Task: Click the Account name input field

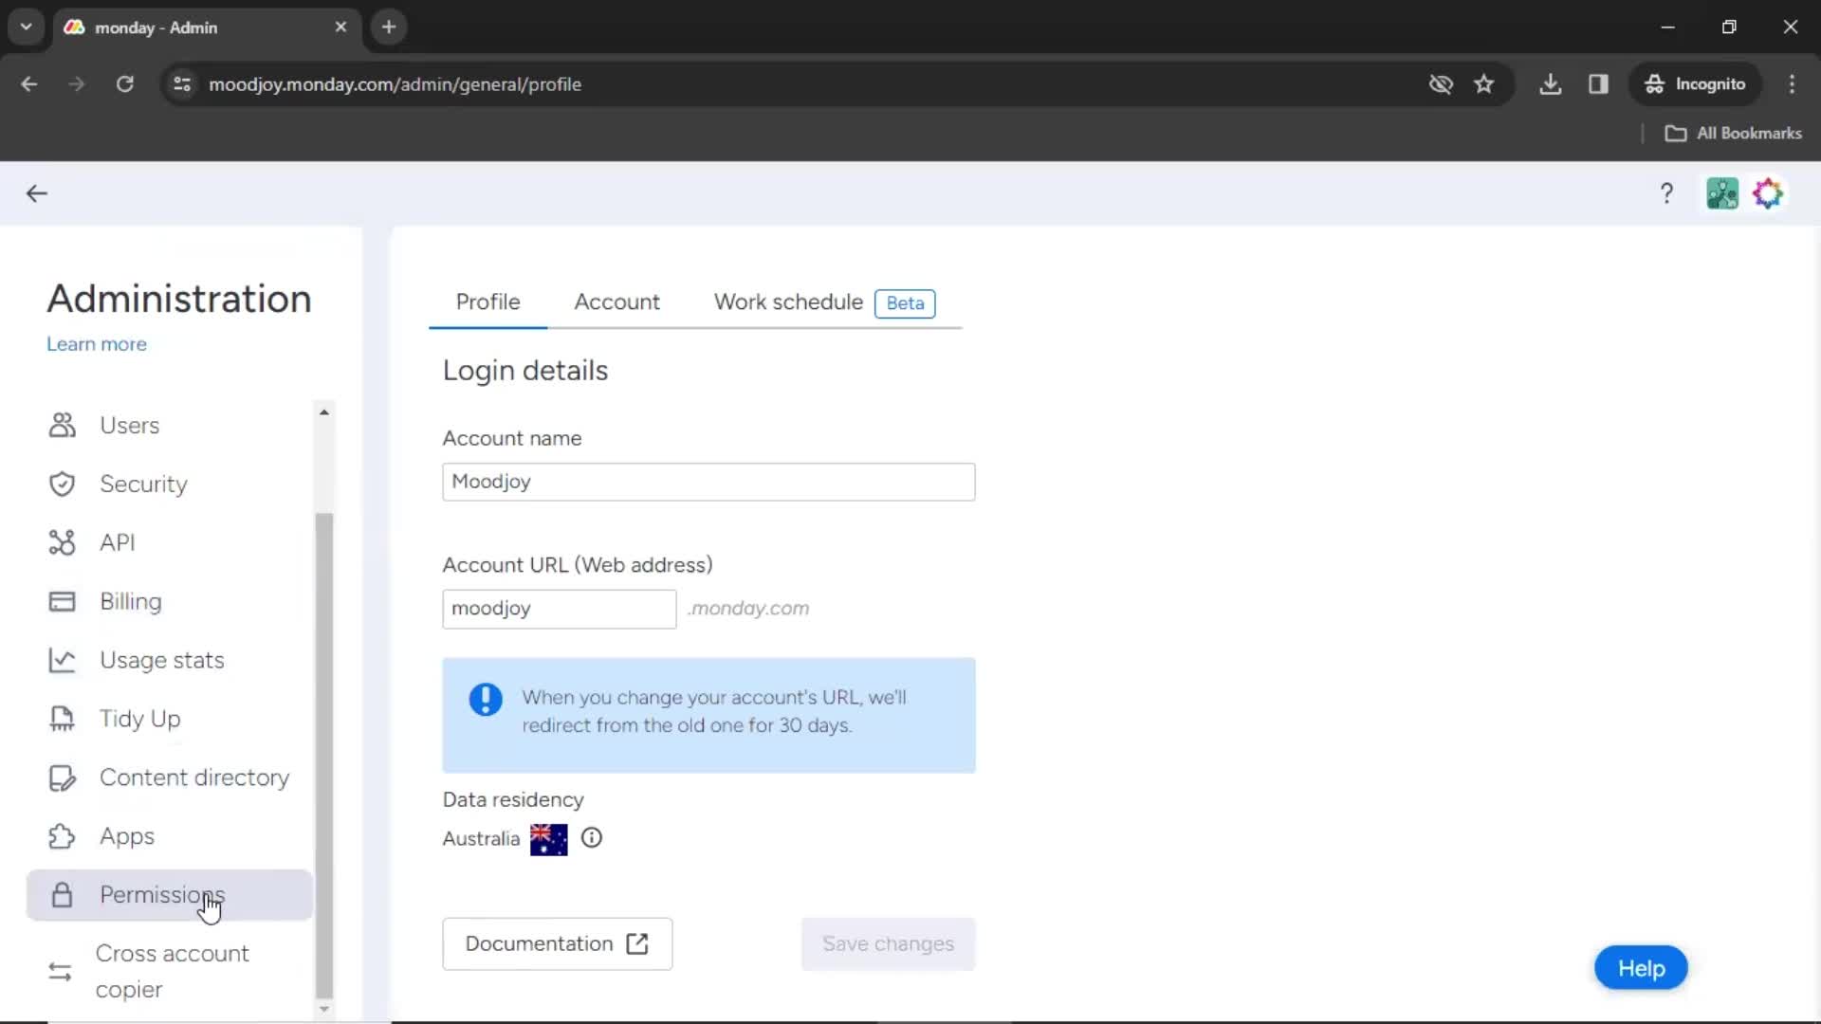Action: (708, 482)
